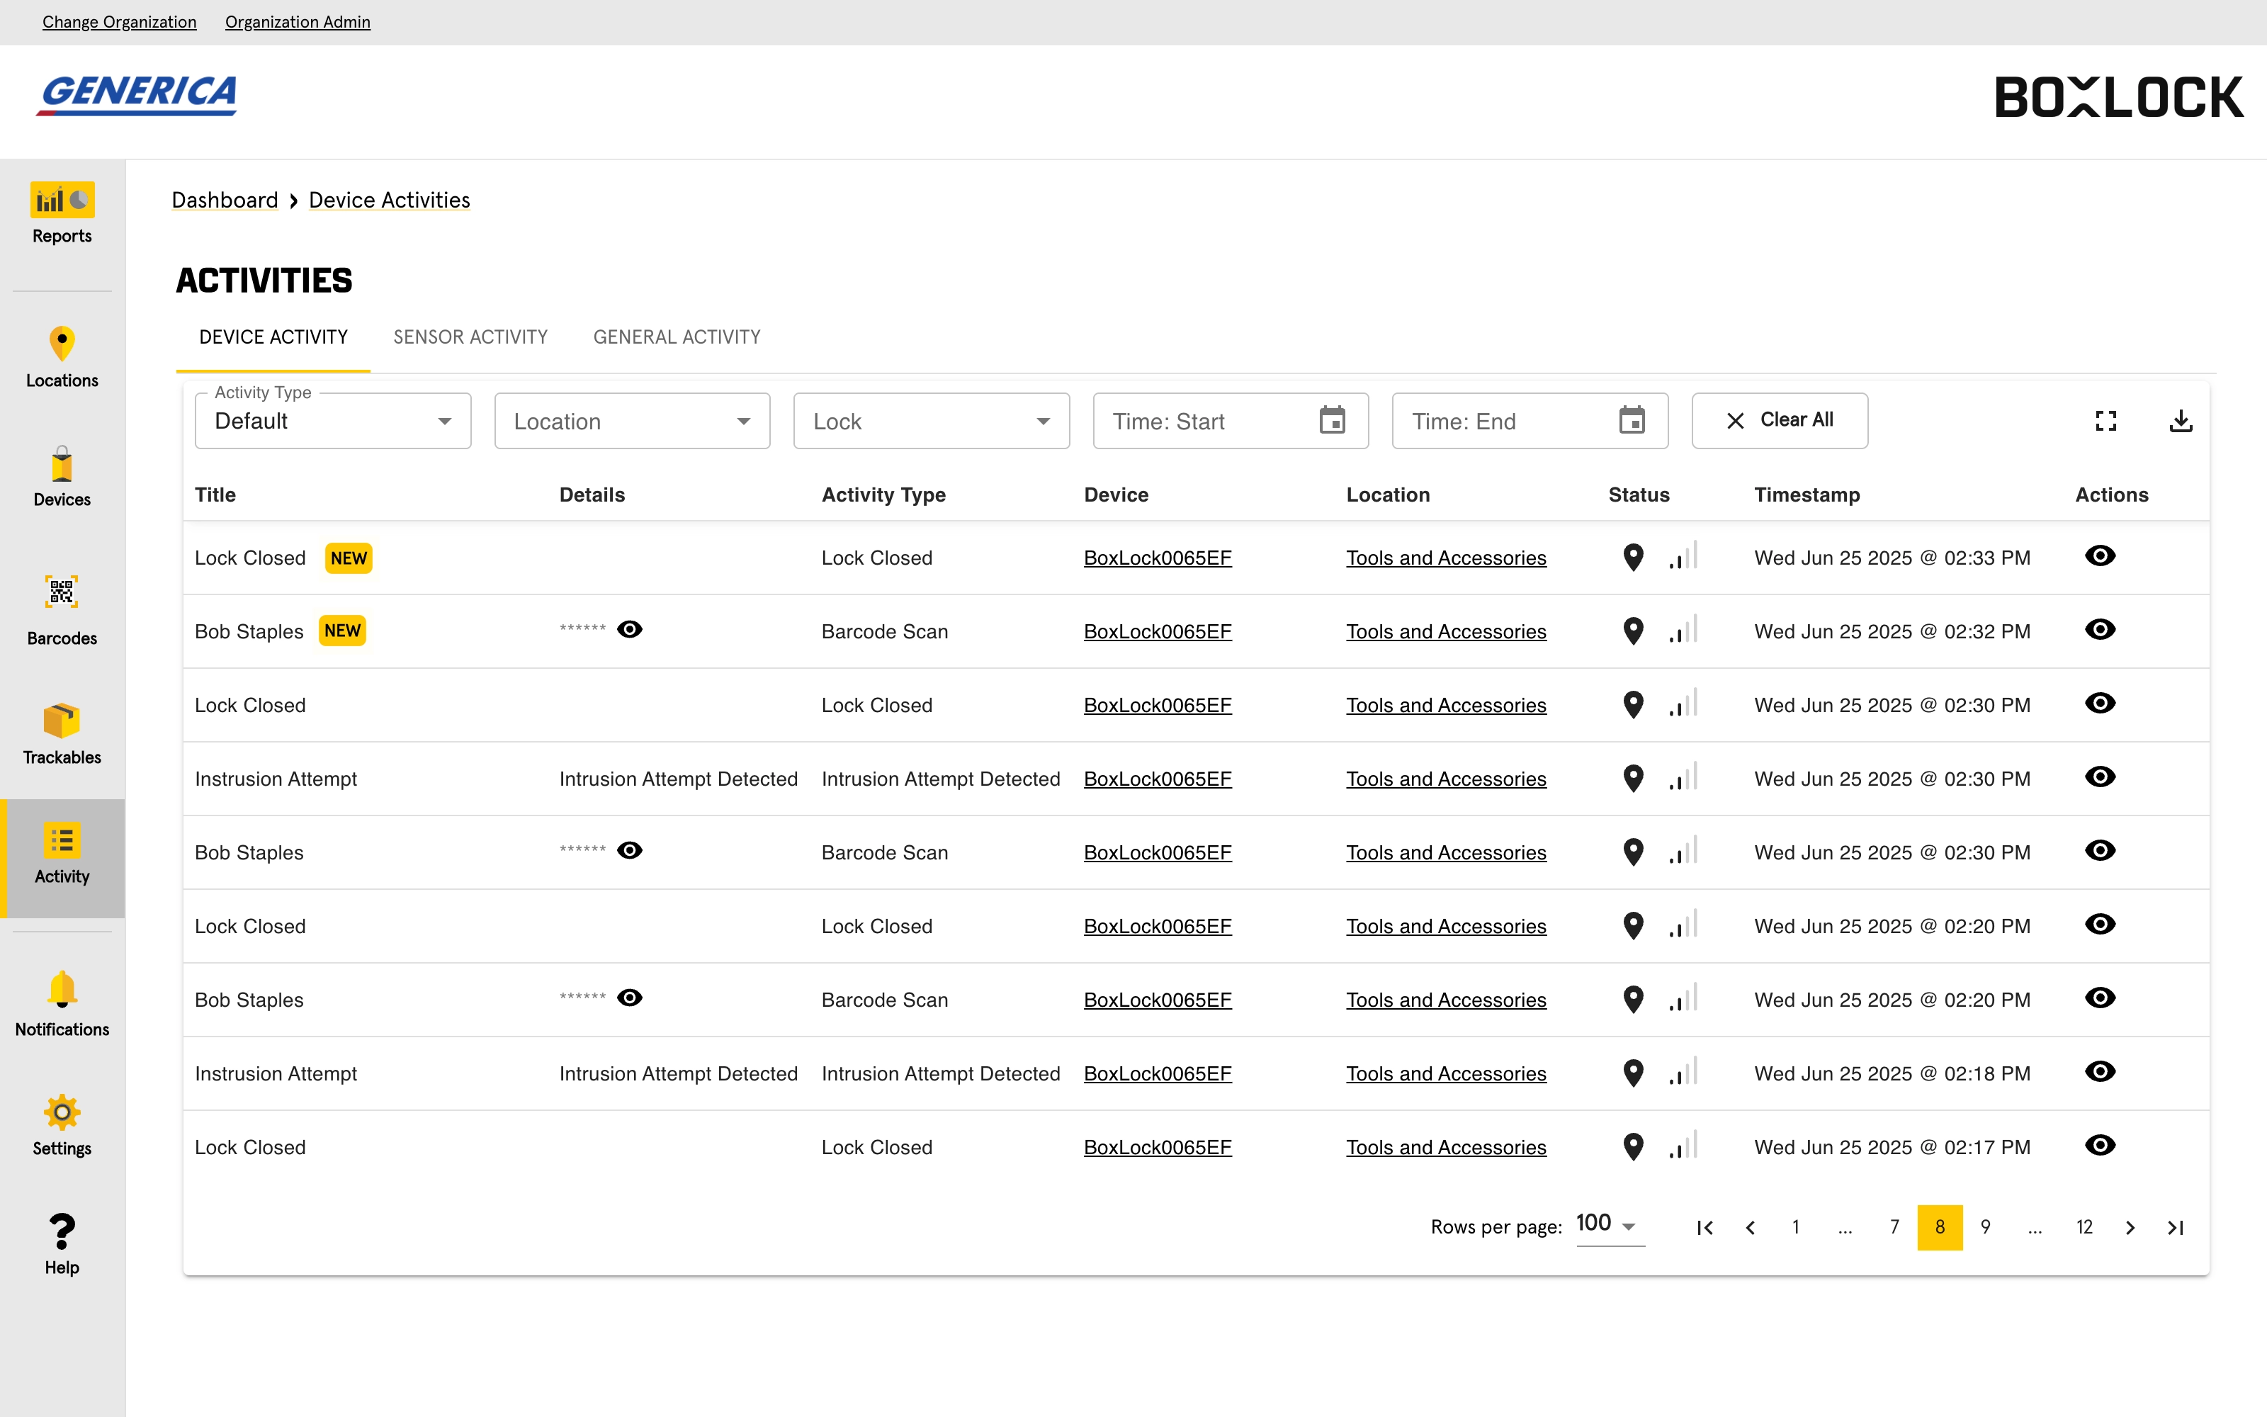The image size is (2267, 1417).
Task: Select the Locations sidebar icon
Action: (x=62, y=358)
